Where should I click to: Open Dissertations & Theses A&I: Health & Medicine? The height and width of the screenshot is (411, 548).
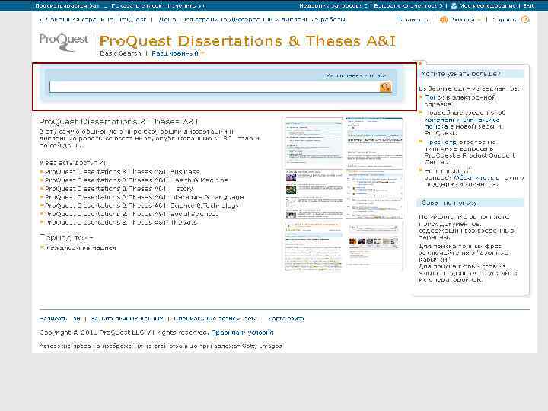coord(136,180)
